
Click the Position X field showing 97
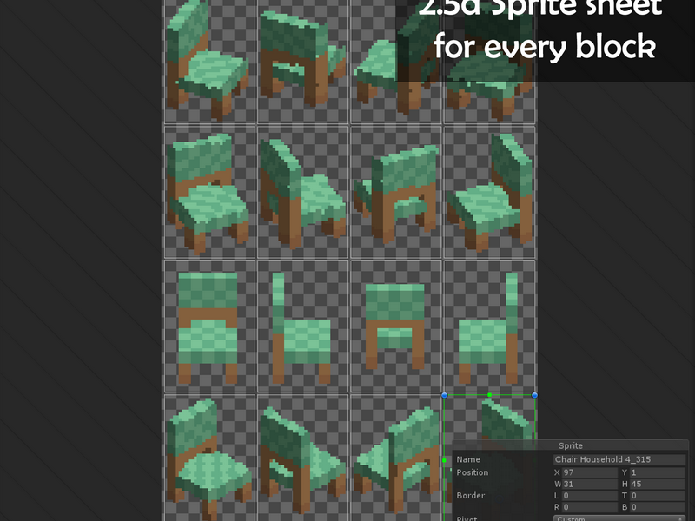coord(590,472)
